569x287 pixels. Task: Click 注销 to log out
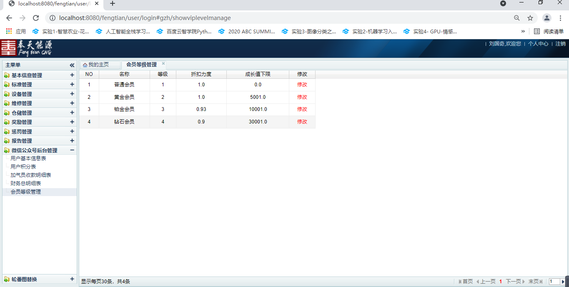click(560, 44)
